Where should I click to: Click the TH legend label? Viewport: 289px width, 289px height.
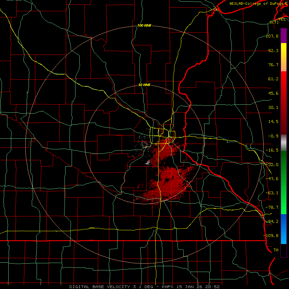click(276, 250)
